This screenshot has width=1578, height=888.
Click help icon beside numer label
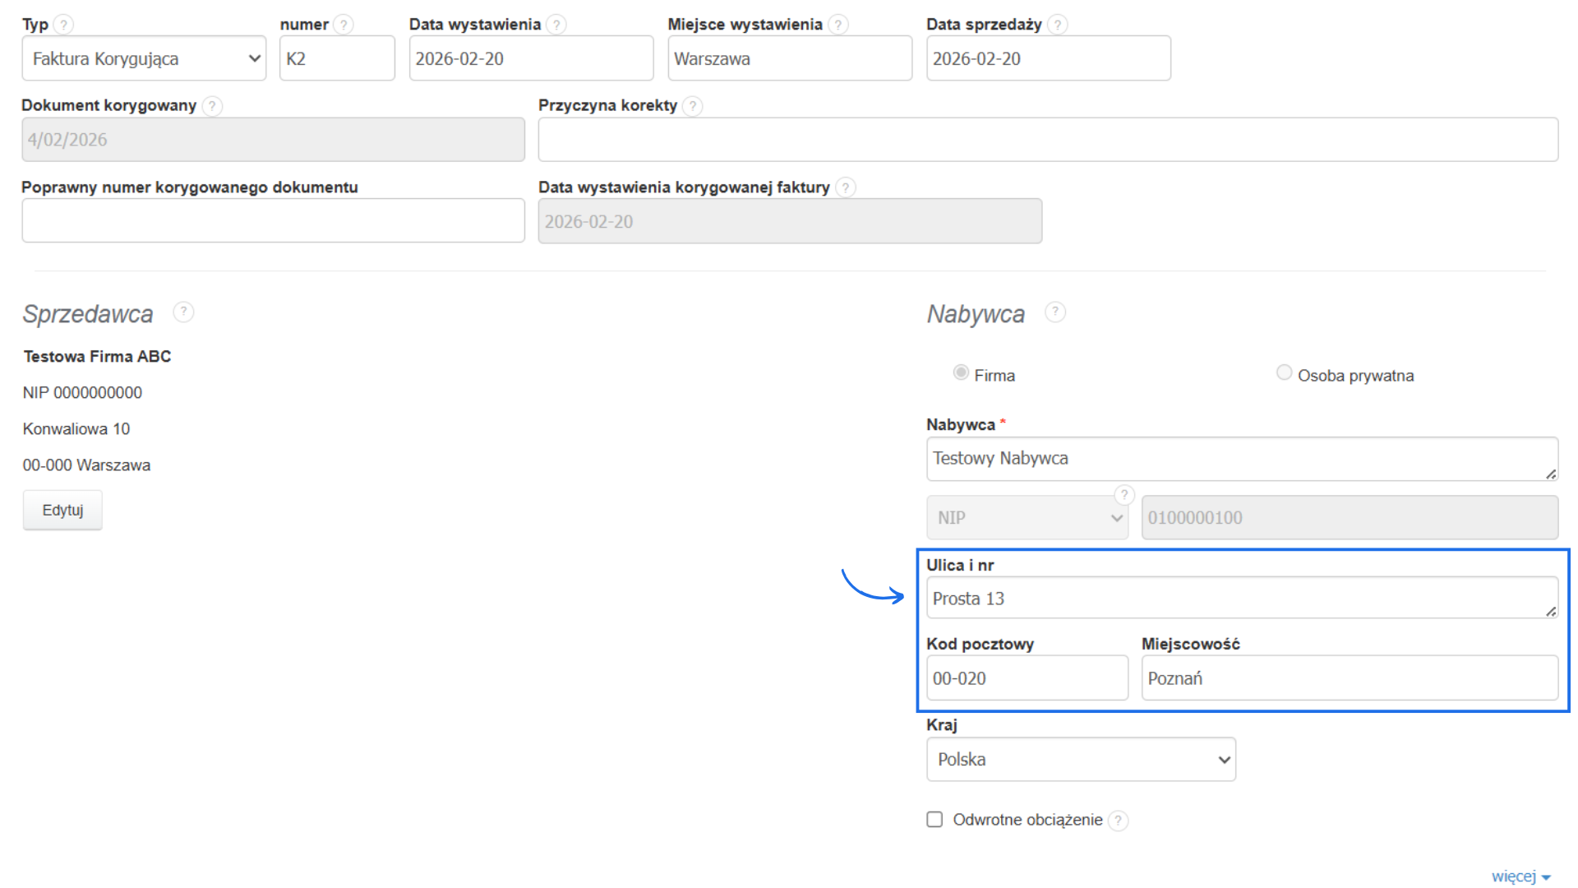[344, 25]
